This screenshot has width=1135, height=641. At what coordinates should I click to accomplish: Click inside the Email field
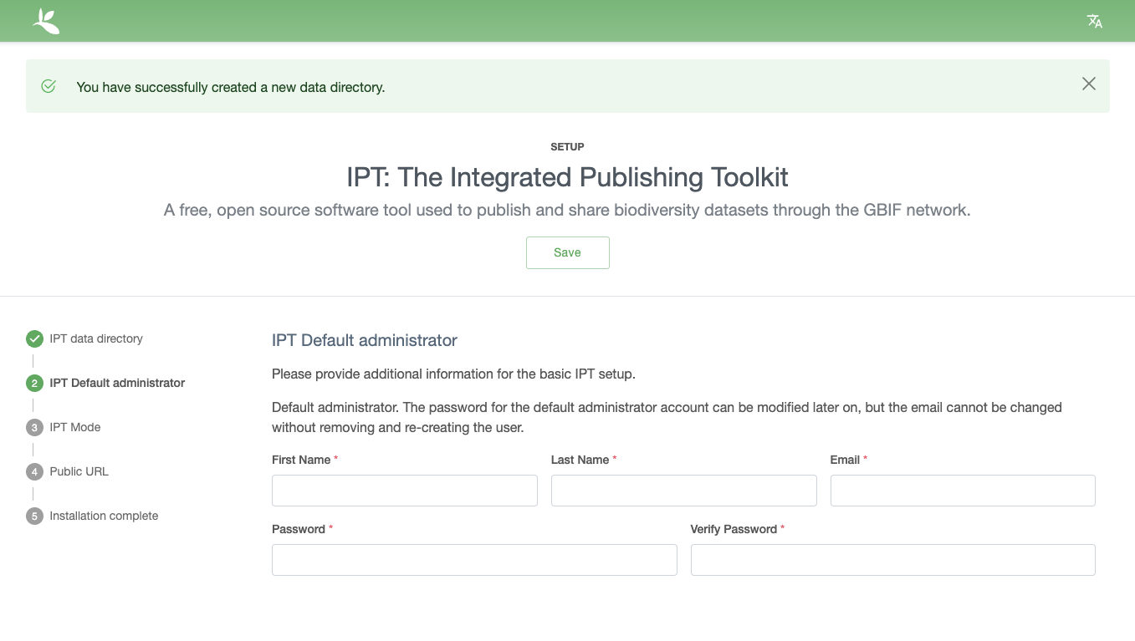(x=962, y=491)
